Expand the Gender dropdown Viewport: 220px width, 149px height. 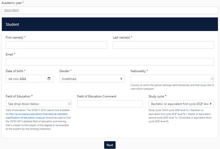click(x=92, y=79)
